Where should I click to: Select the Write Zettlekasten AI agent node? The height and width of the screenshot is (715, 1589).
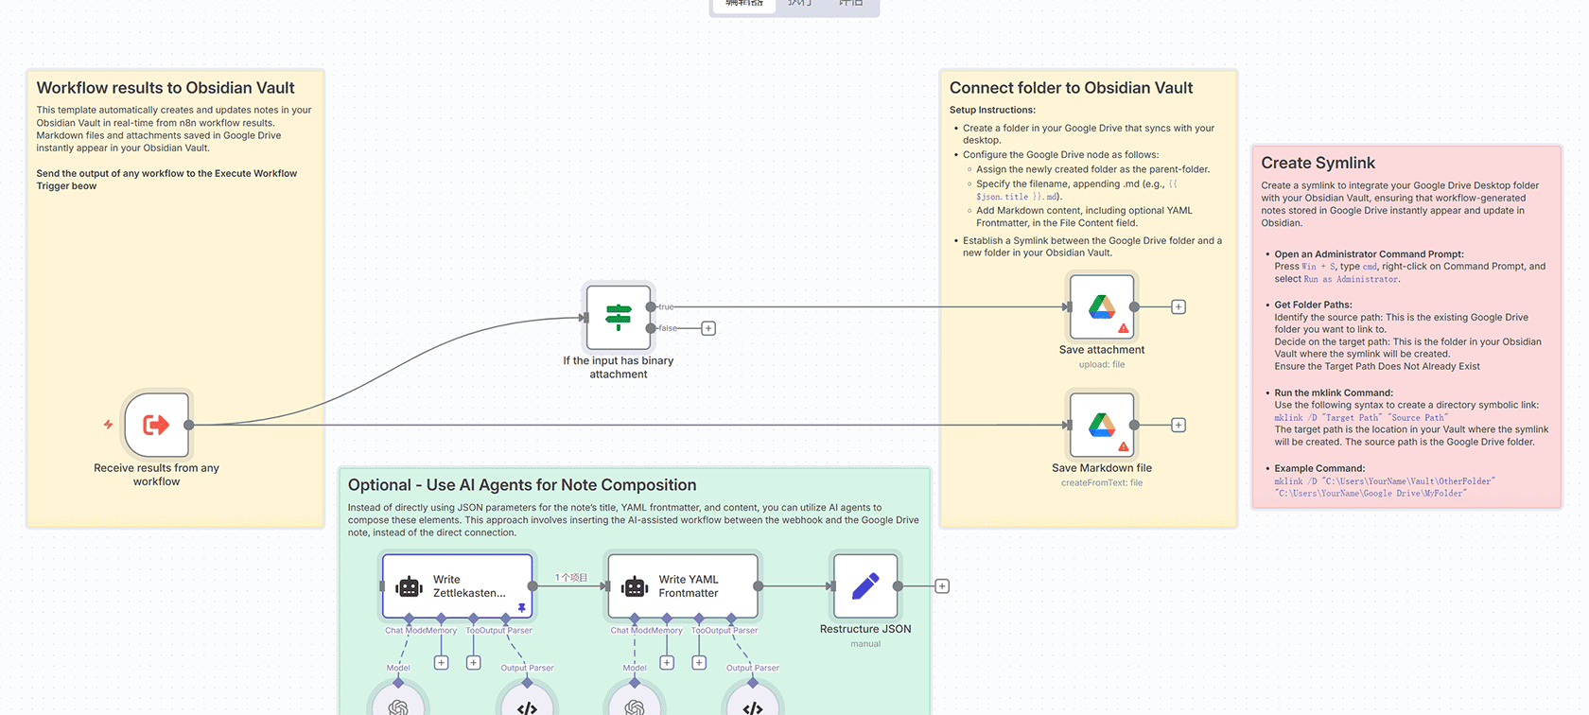(458, 586)
